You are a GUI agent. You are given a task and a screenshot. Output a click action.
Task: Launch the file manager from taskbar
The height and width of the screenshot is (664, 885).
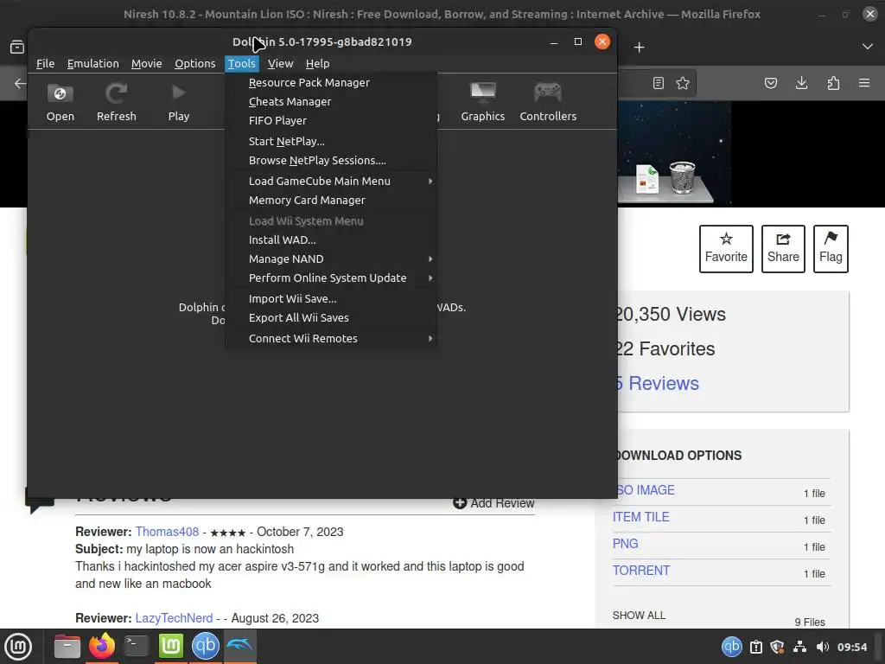(67, 646)
